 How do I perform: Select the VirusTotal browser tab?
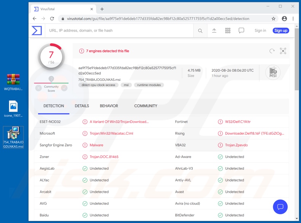[63, 9]
